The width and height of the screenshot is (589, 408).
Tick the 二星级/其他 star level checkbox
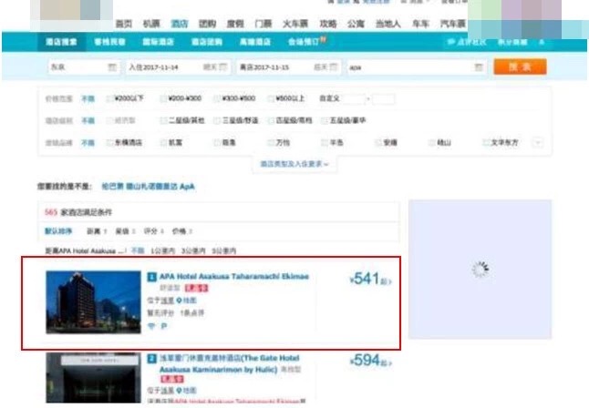point(163,120)
